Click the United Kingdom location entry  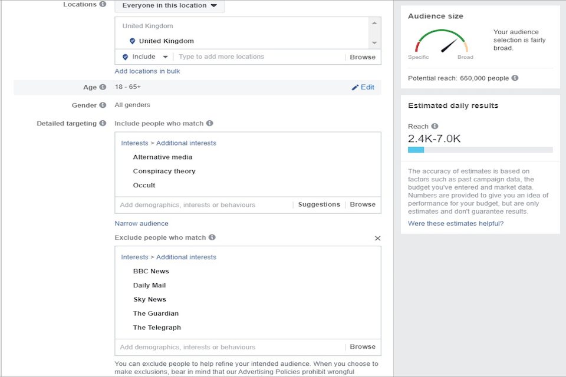click(x=166, y=41)
